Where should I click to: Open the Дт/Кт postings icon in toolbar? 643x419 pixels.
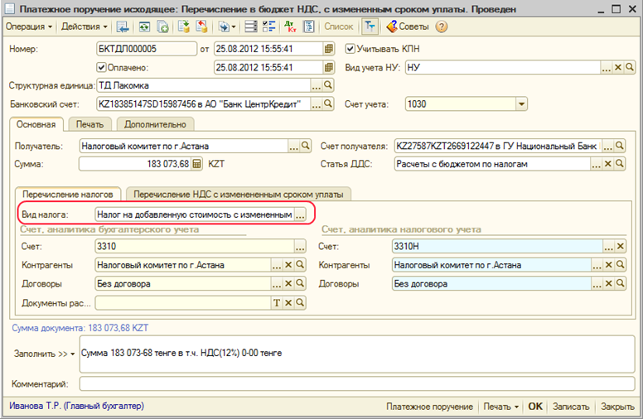pos(290,26)
